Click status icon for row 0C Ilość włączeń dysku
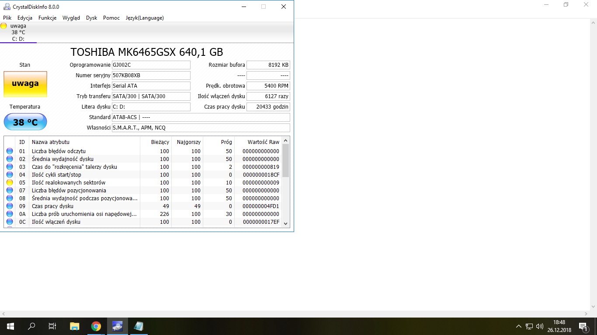The width and height of the screenshot is (597, 335). tap(10, 222)
